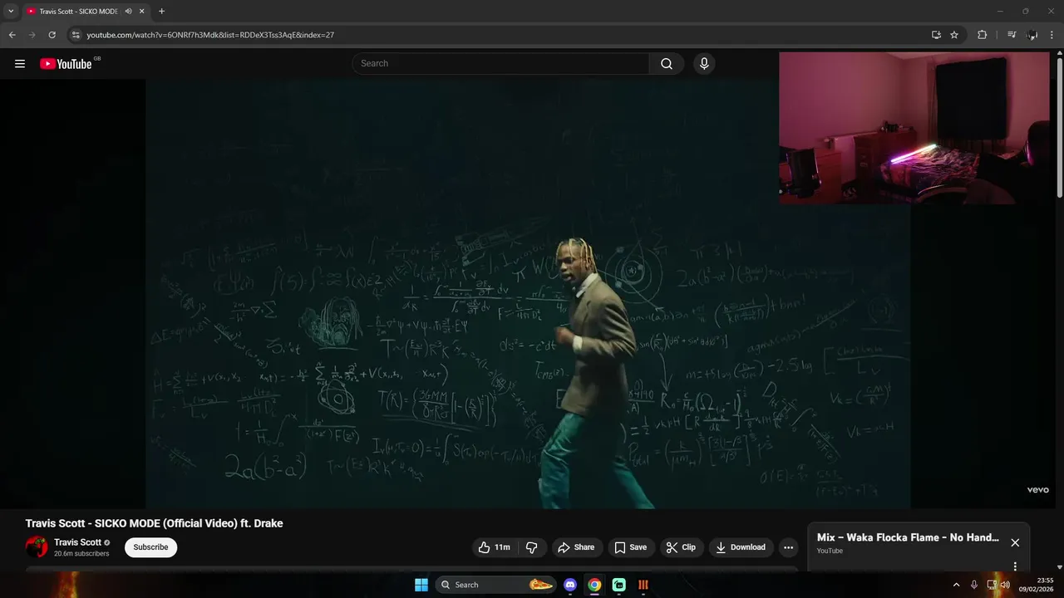1064x598 pixels.
Task: View site information icon in address bar
Action: [x=75, y=35]
